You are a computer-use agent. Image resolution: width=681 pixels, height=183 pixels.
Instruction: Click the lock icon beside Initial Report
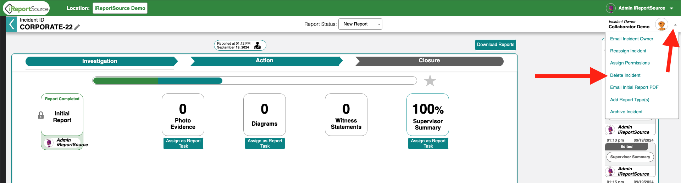[x=41, y=115]
